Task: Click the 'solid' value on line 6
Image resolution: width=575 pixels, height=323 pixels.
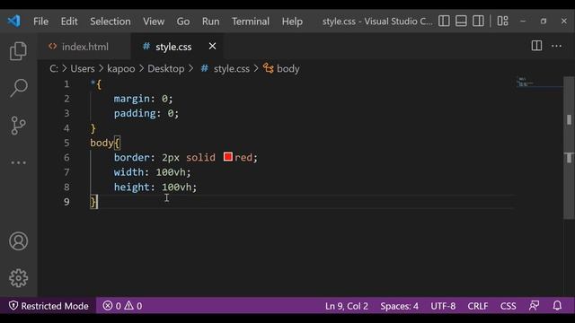Action: coord(200,158)
